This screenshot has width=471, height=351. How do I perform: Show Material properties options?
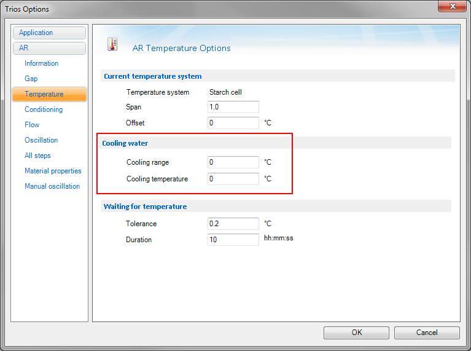pyautogui.click(x=53, y=171)
